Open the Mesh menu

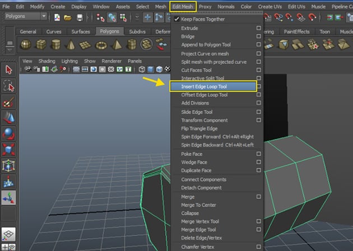tap(160, 7)
